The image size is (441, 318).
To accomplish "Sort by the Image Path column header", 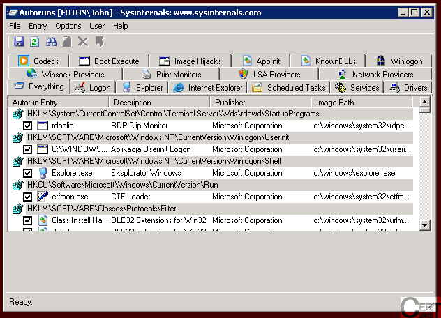I will coord(361,102).
